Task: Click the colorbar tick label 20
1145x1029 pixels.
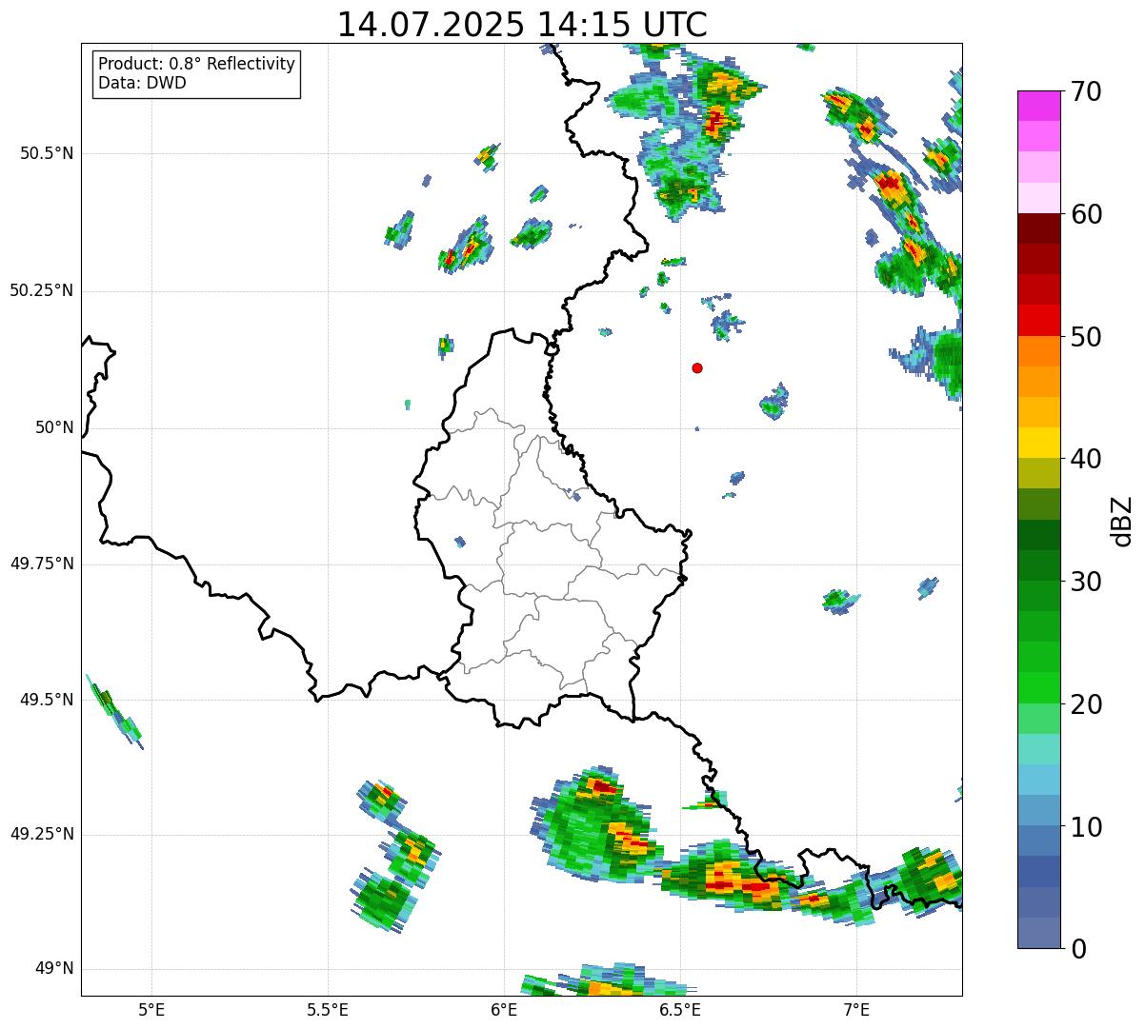Action: (1086, 704)
